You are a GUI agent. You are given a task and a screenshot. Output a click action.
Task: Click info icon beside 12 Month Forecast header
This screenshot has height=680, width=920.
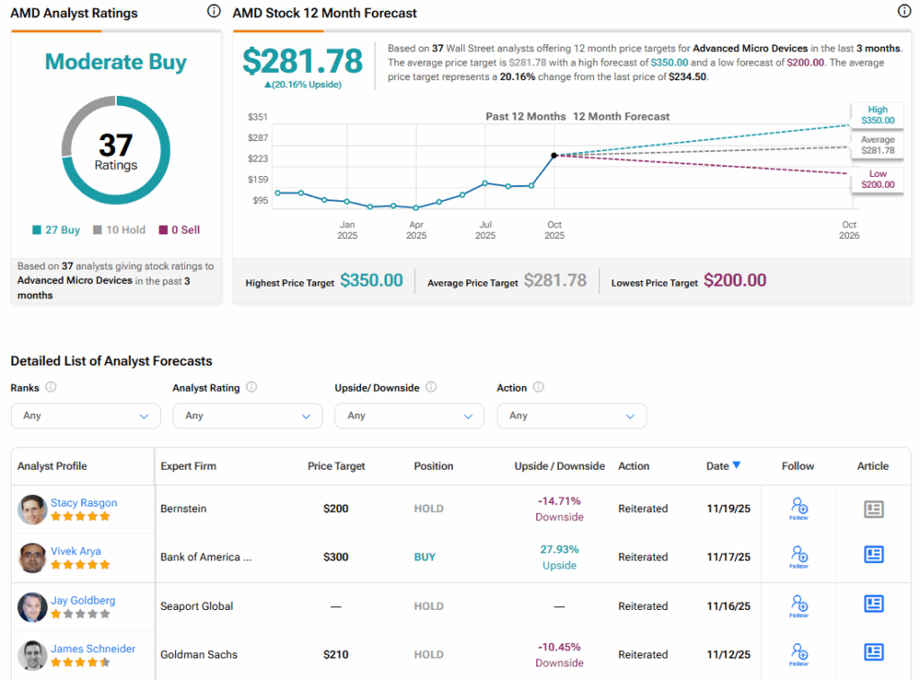click(904, 12)
